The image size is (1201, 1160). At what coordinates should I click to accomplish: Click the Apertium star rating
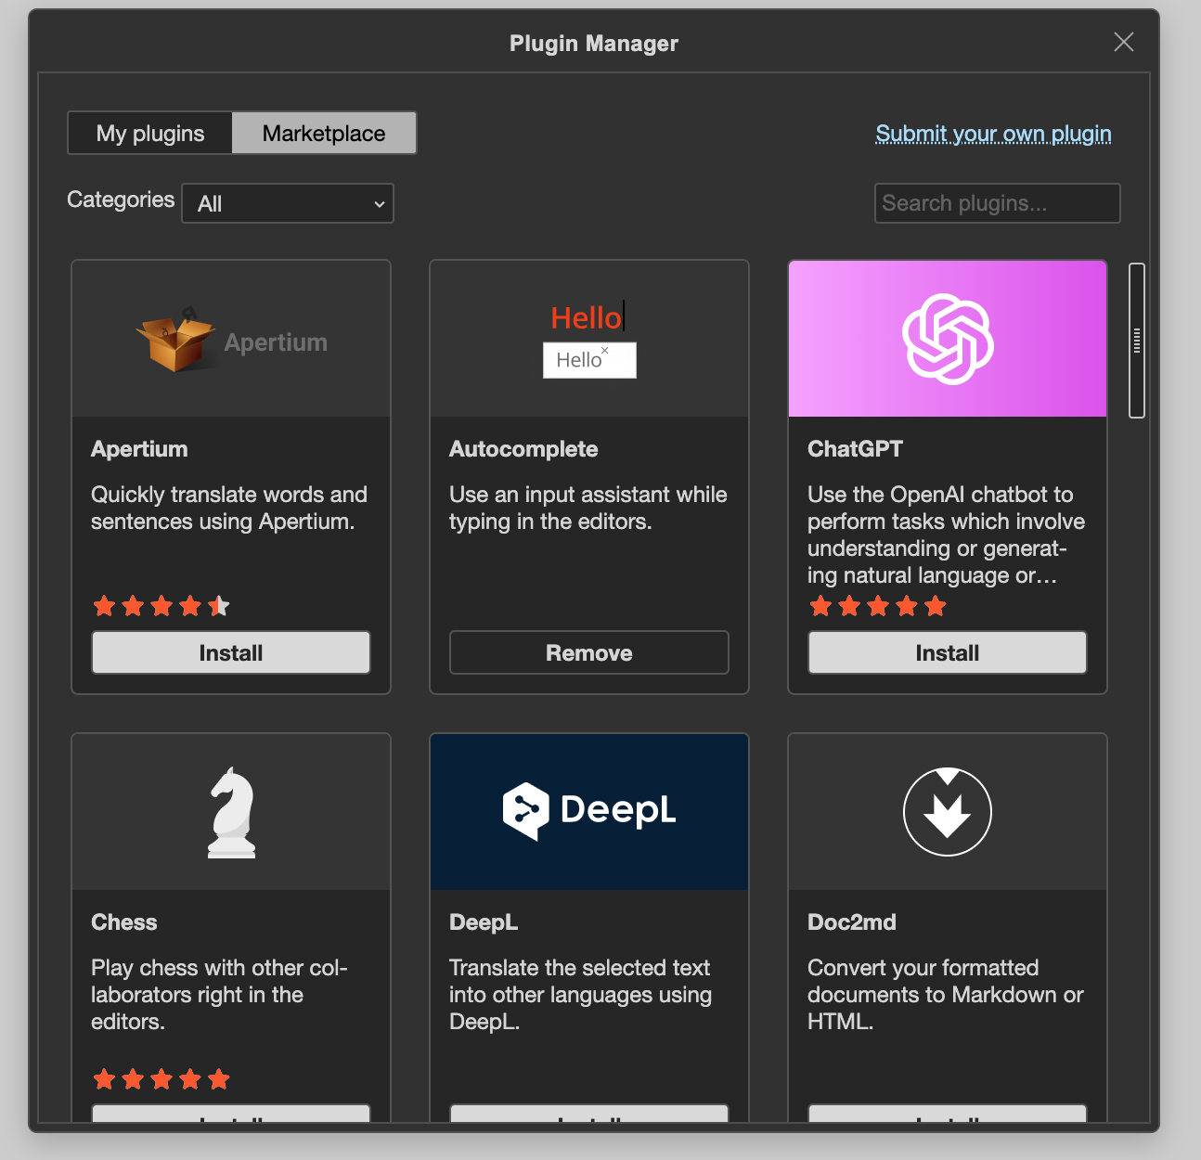click(161, 606)
